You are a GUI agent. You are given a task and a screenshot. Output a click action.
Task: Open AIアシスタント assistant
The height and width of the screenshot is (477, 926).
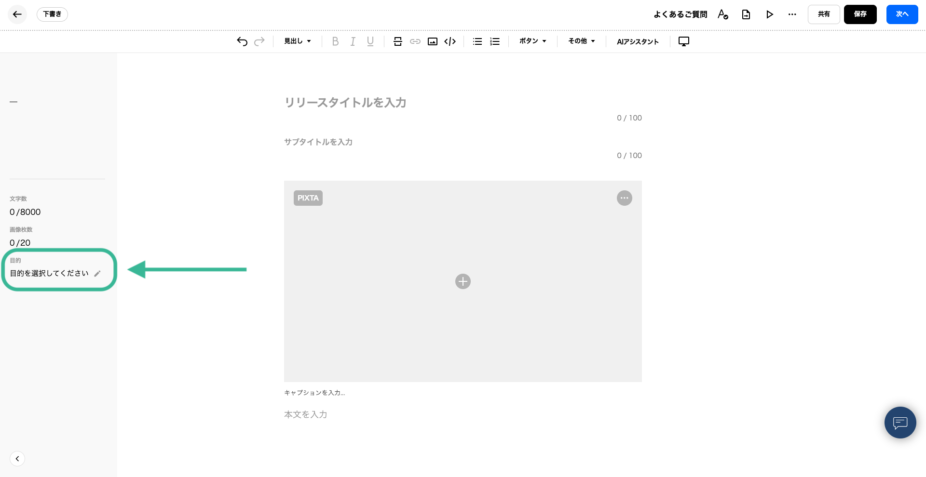coord(638,42)
